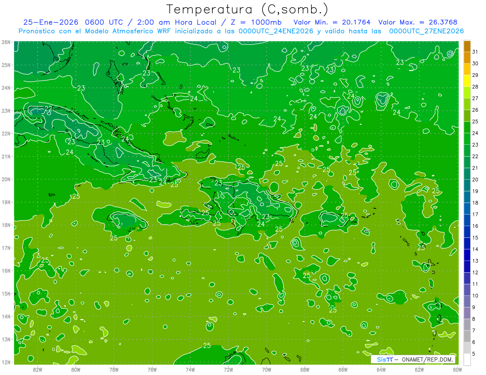Click the 15N latitude axis label
Image resolution: width=486 pixels, height=375 pixels.
coord(6,293)
